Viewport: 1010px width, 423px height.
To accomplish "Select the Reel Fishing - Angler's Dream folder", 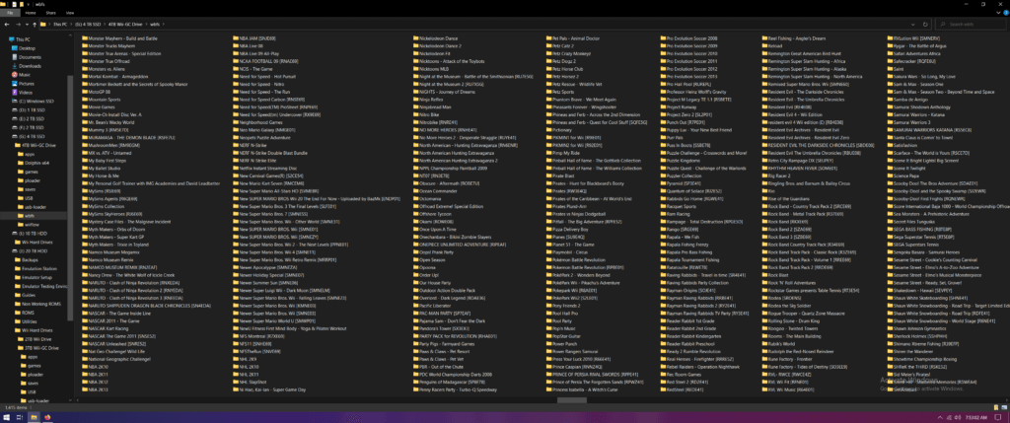I will point(793,38).
